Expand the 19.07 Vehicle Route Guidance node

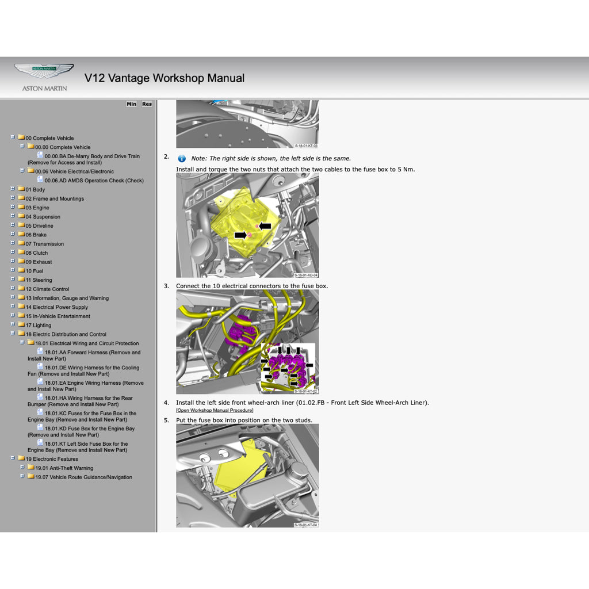[x=22, y=476]
